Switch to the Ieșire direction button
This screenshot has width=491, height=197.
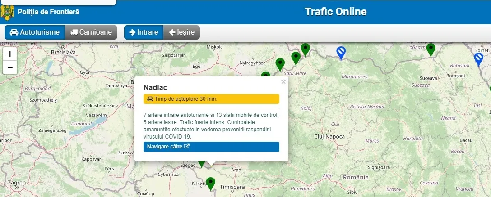[181, 32]
